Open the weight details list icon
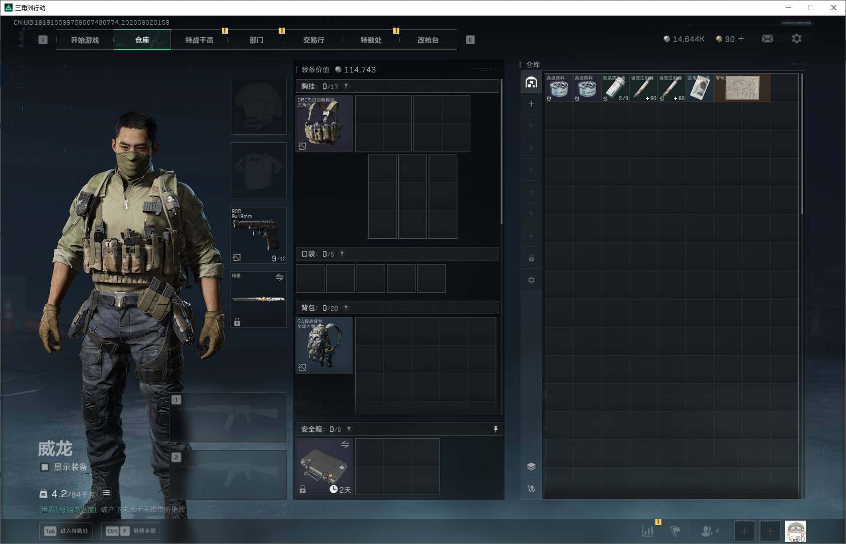This screenshot has width=846, height=544. pyautogui.click(x=106, y=493)
